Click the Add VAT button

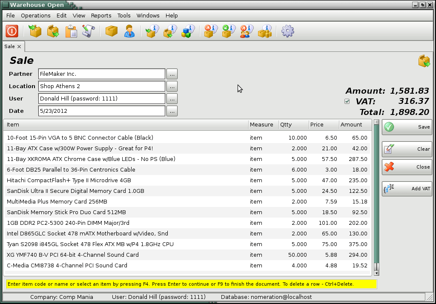pos(407,189)
